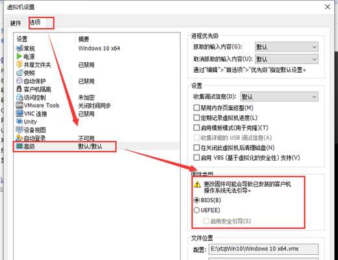338x260 pixels.
Task: Click the yellow firmware warning icon
Action: (197, 185)
